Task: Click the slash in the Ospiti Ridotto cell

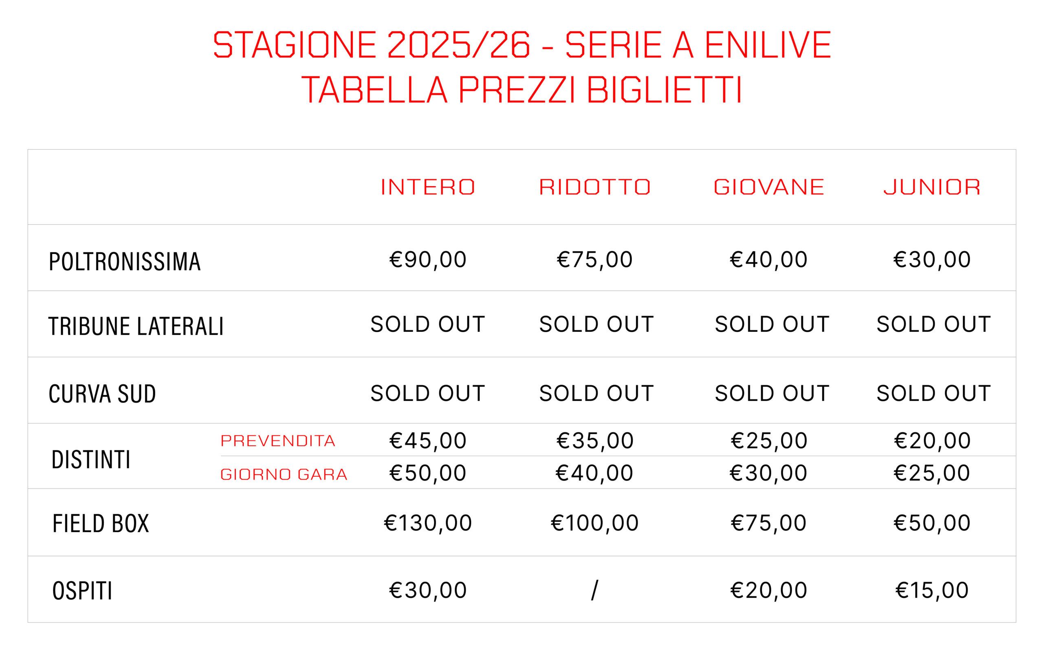Action: (594, 590)
